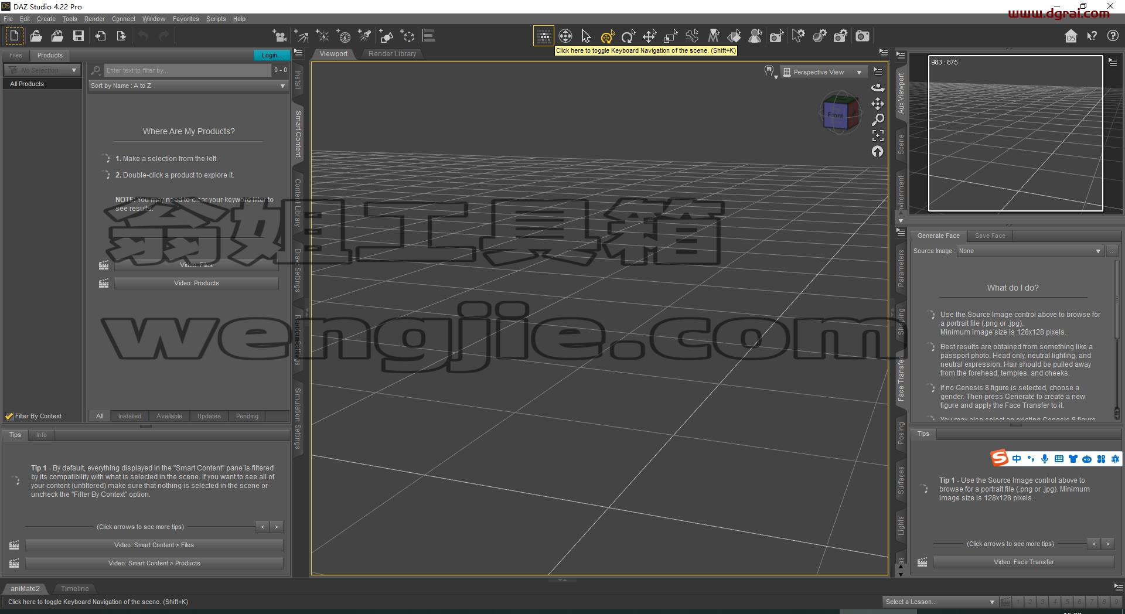Show the Installed products filter tab

[x=129, y=416]
